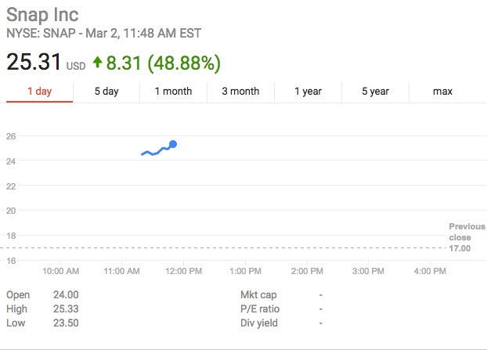Click the P/E ratio label
Viewport: 487px width, 350px height.
coord(260,309)
